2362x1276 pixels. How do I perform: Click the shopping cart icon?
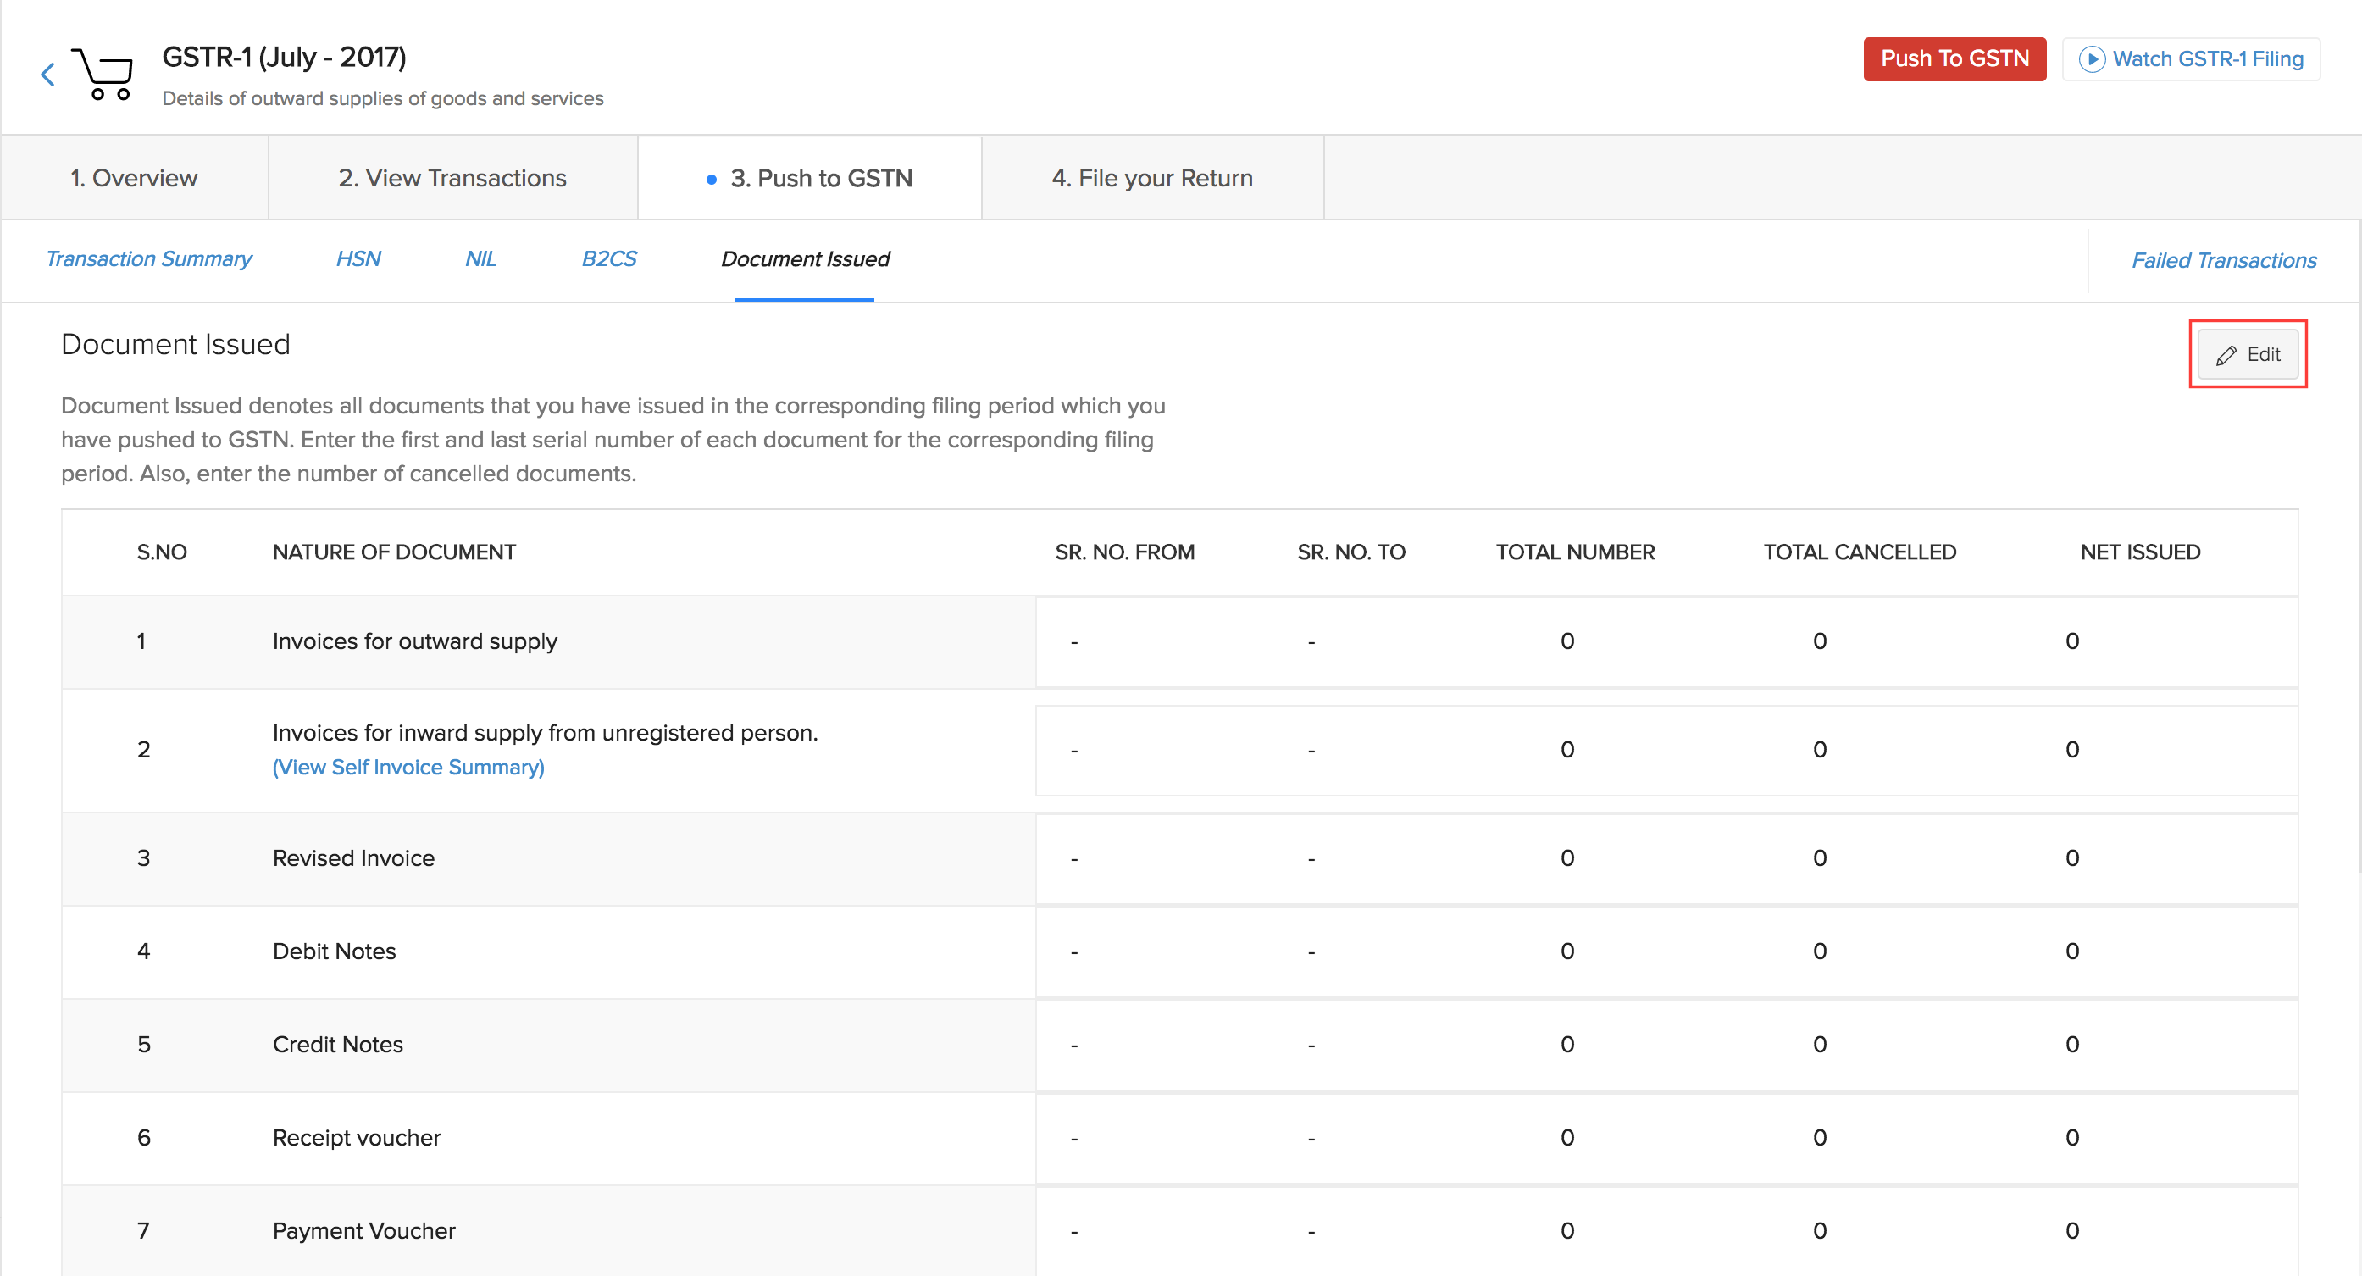(x=104, y=74)
